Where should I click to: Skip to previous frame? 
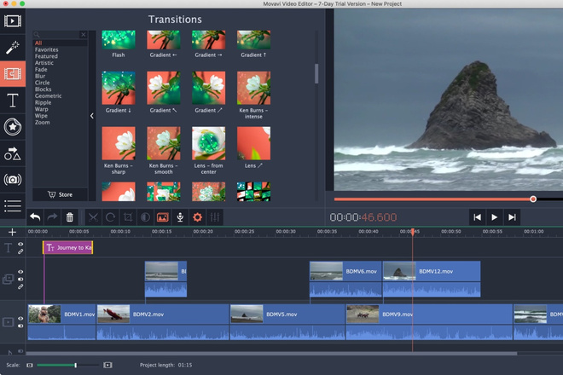(477, 217)
